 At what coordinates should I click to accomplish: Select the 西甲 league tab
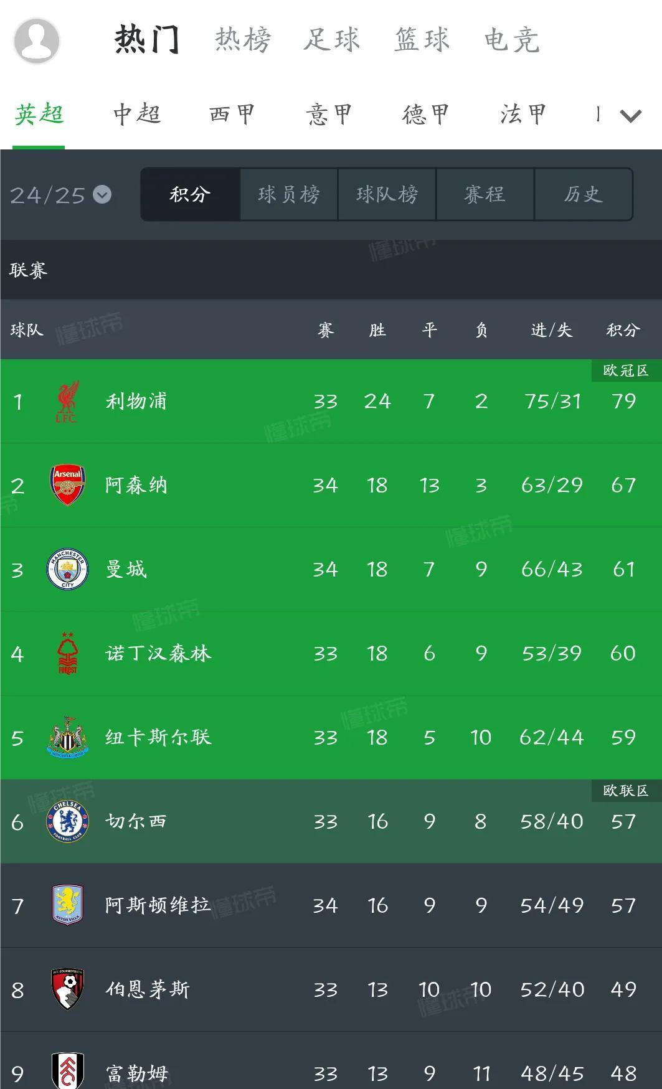[232, 115]
